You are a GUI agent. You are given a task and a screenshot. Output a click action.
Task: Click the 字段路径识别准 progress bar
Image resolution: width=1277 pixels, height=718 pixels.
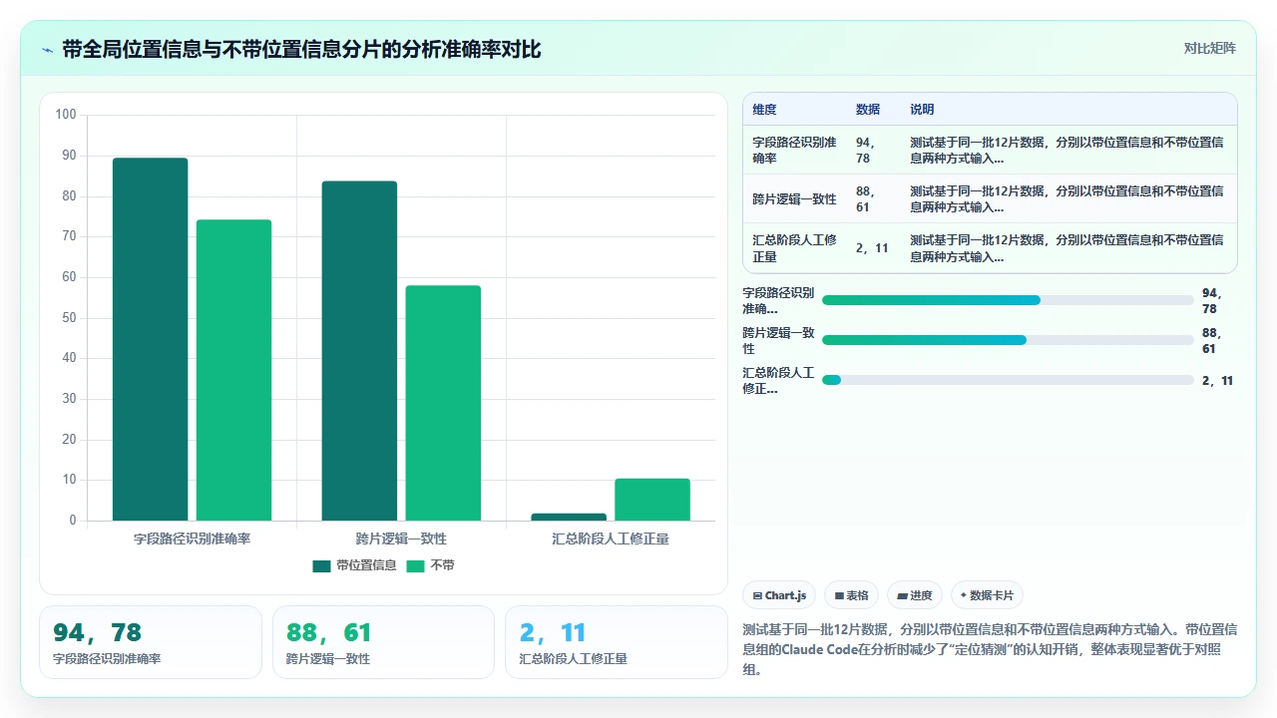1008,300
